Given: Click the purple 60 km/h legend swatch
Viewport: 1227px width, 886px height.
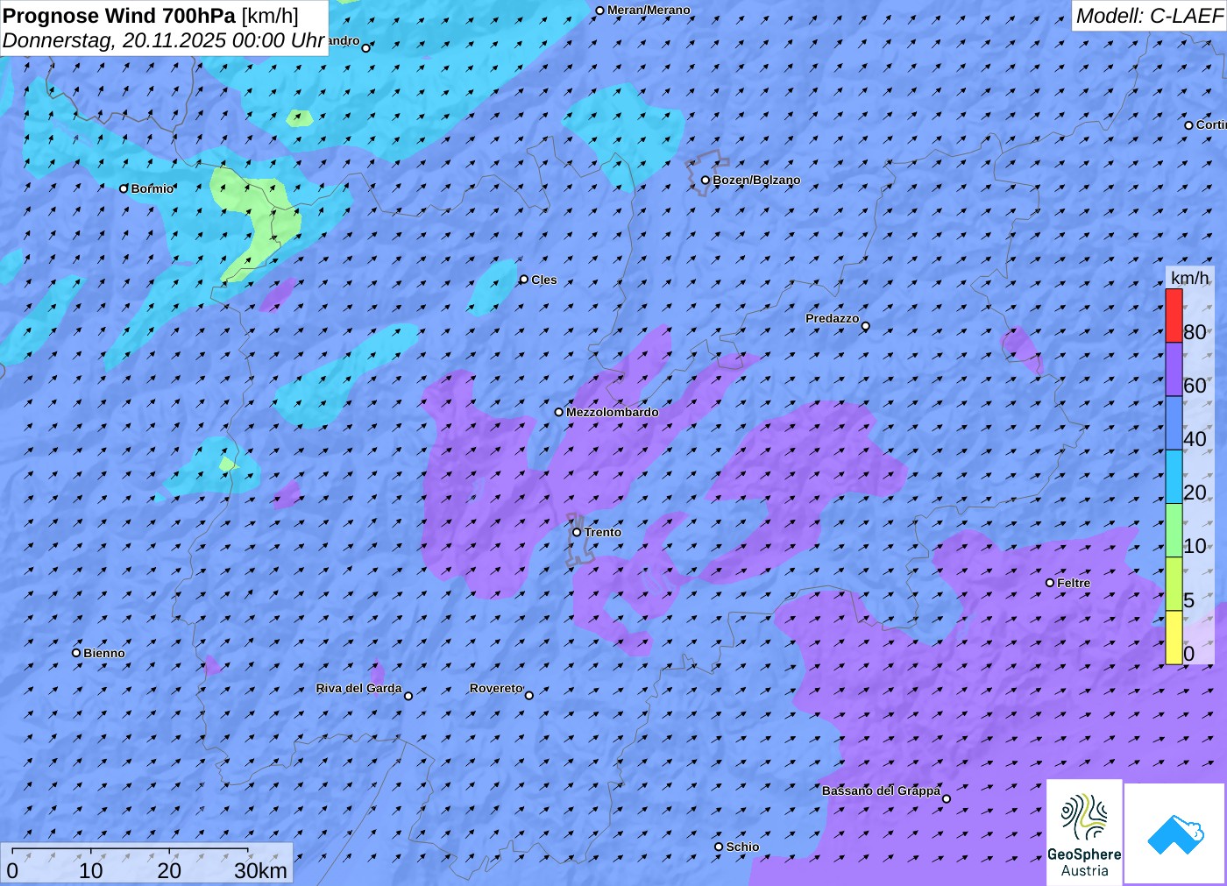Looking at the screenshot, I should [1174, 369].
